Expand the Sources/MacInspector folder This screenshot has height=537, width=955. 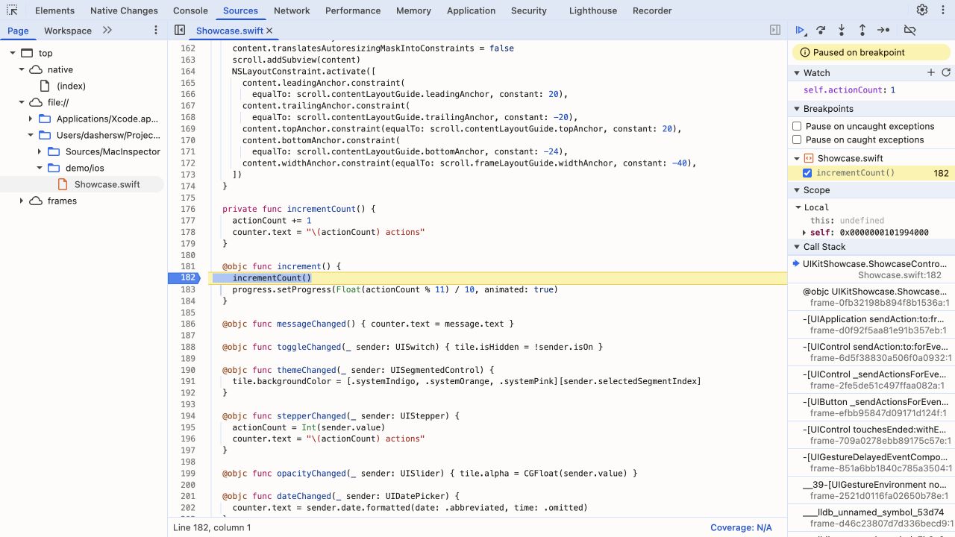tap(40, 151)
